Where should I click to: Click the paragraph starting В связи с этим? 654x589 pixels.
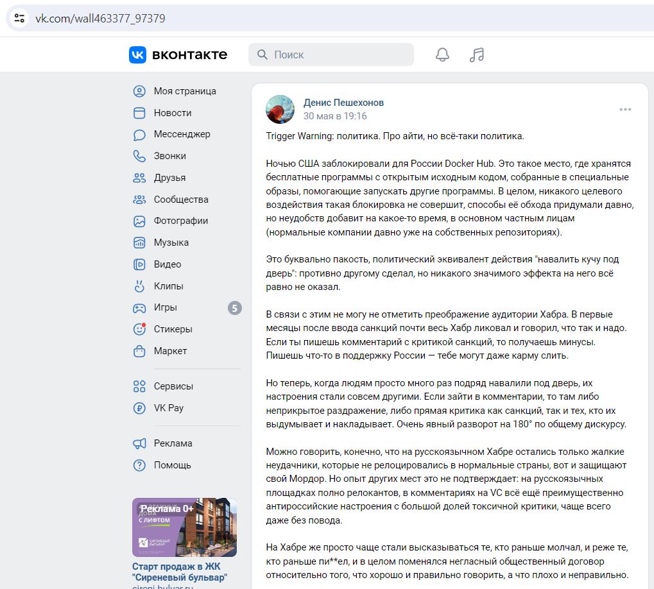click(x=446, y=335)
